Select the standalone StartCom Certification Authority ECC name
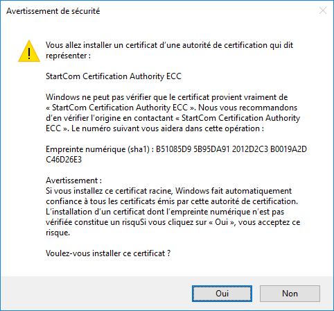334x311 pixels. point(114,76)
